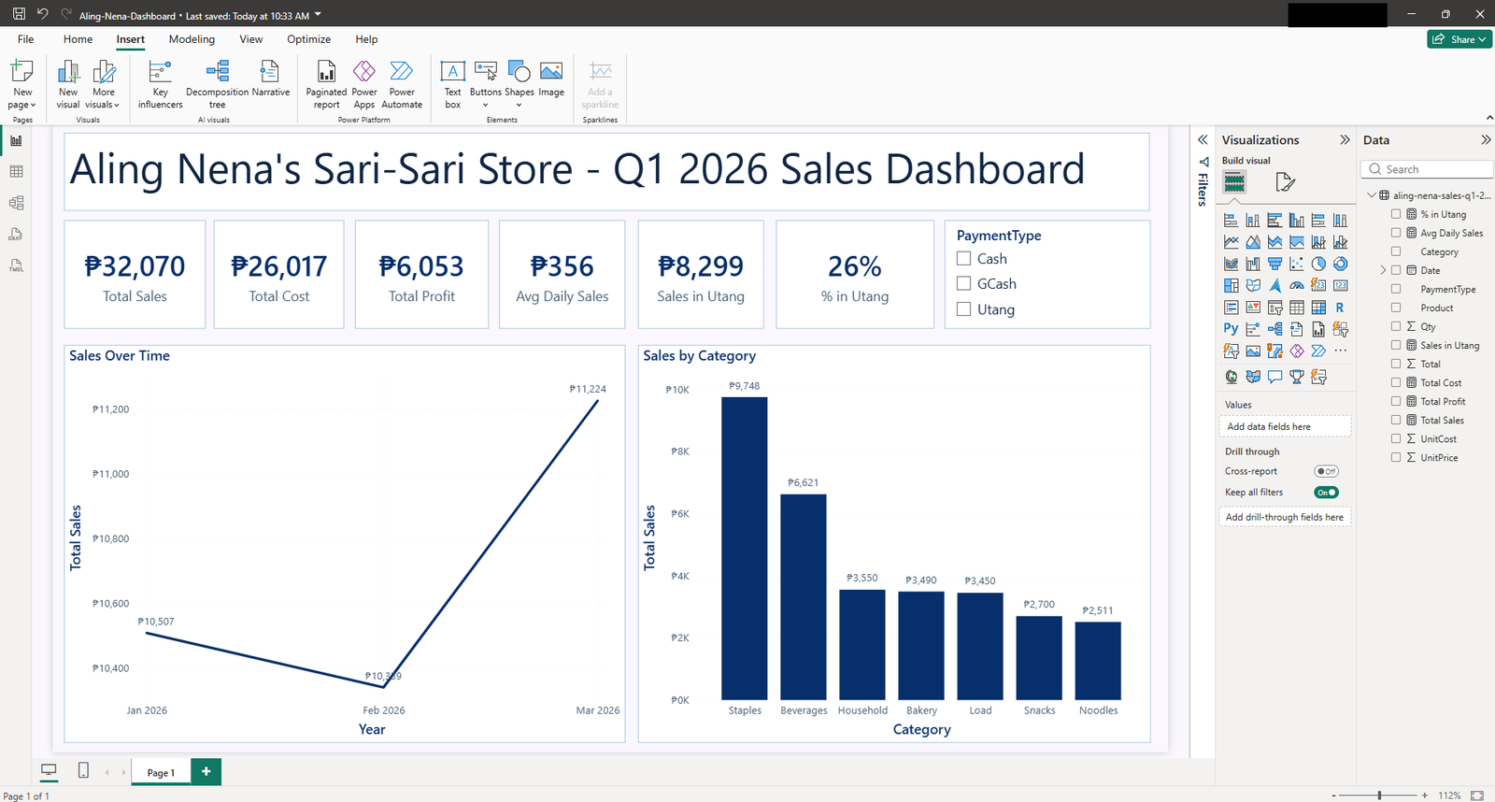Choose R script visual icon
The height and width of the screenshot is (802, 1495).
coord(1340,308)
